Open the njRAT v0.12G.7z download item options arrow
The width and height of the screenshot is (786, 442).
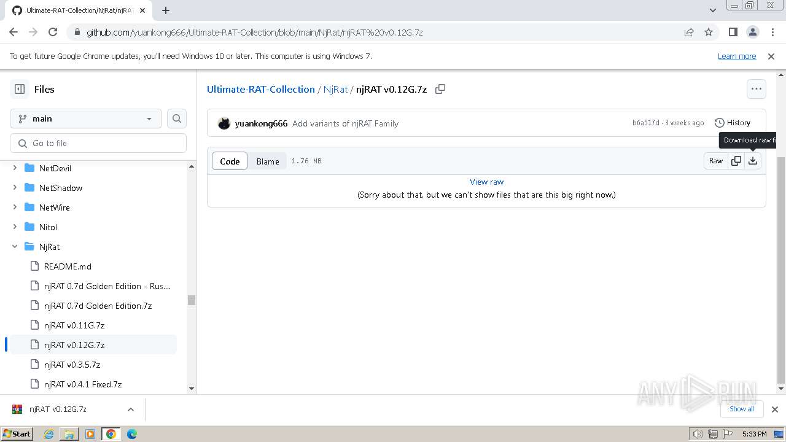click(x=130, y=409)
